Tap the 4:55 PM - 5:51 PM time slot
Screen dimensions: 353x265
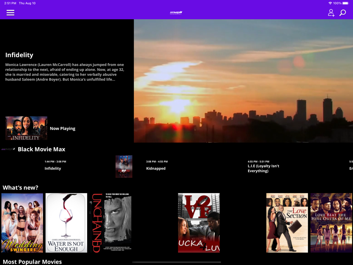pos(258,161)
